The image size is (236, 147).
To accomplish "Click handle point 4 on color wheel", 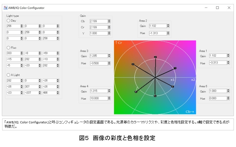I will coord(136,92).
